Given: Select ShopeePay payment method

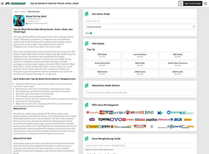Looking at the screenshot, I should [93, 112].
